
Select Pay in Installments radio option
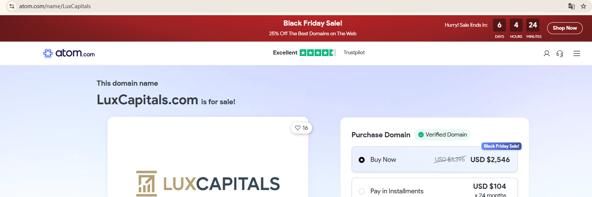point(362,191)
